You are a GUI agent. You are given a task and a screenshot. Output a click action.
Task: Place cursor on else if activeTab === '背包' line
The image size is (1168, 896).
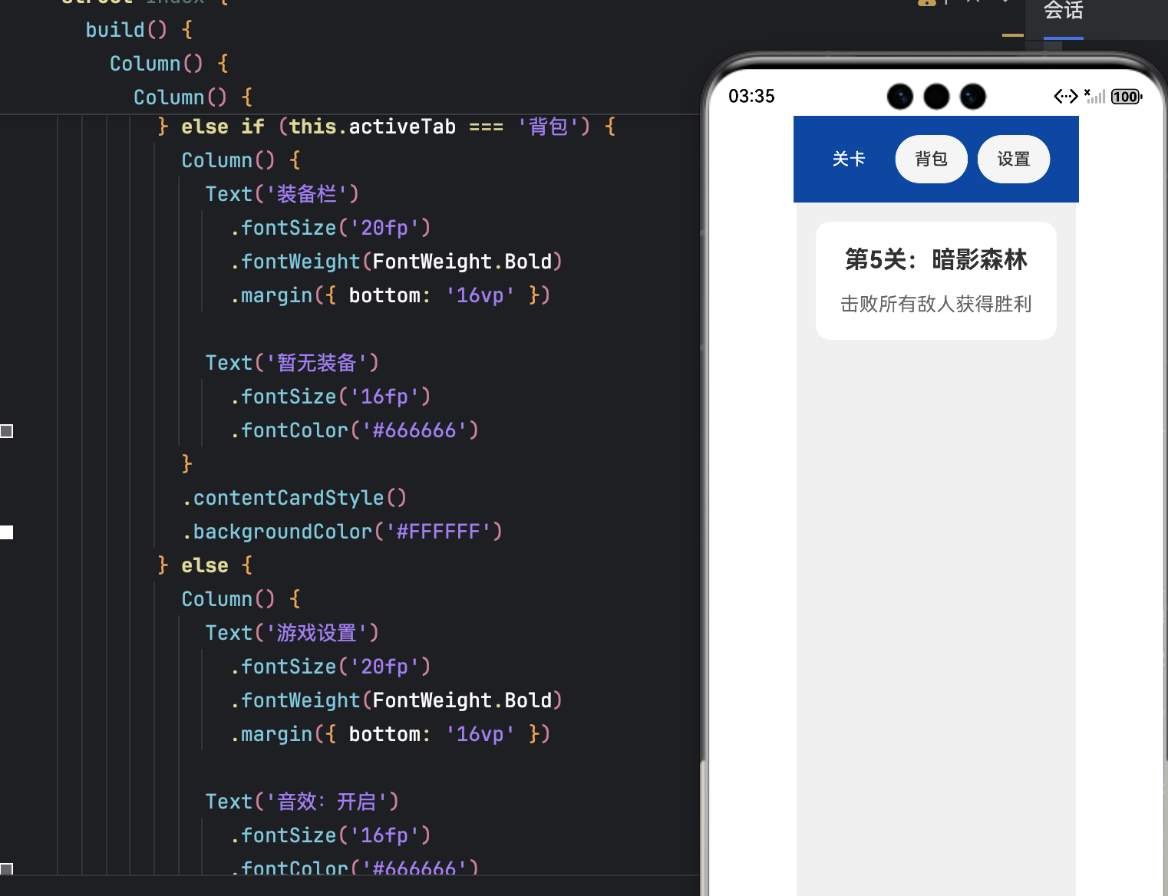coord(386,127)
